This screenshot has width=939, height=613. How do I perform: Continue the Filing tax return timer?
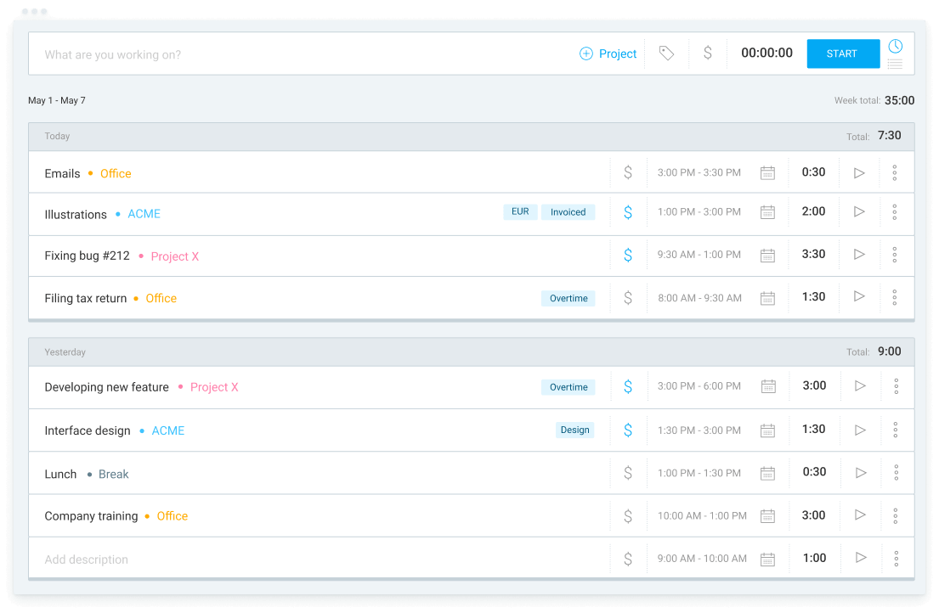pyautogui.click(x=859, y=297)
